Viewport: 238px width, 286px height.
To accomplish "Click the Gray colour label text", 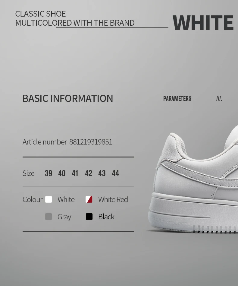I will click(x=64, y=217).
